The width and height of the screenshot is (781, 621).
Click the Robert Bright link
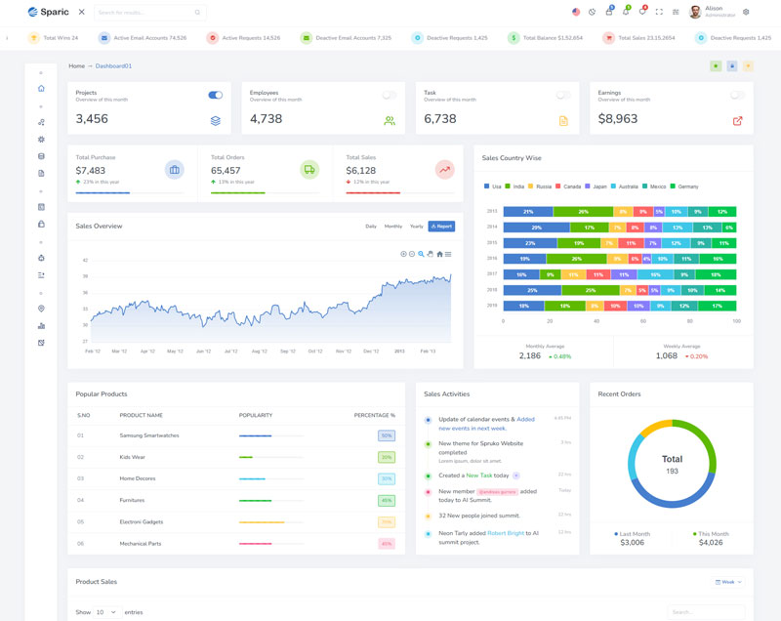coord(506,533)
